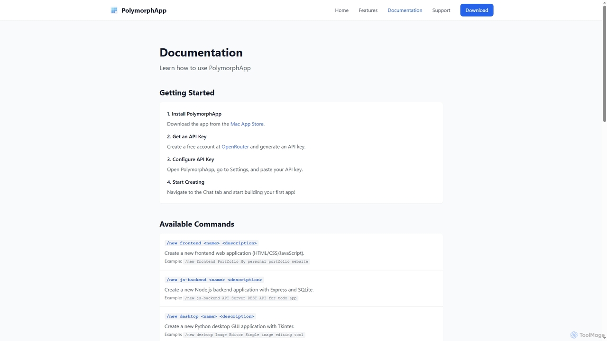Image resolution: width=607 pixels, height=341 pixels.
Task: Follow the Mac App Store link
Action: pos(247,124)
